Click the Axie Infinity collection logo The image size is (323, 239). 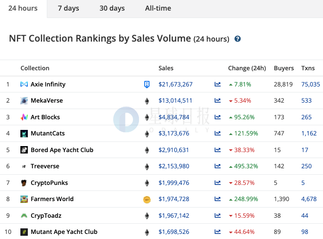tap(24, 84)
